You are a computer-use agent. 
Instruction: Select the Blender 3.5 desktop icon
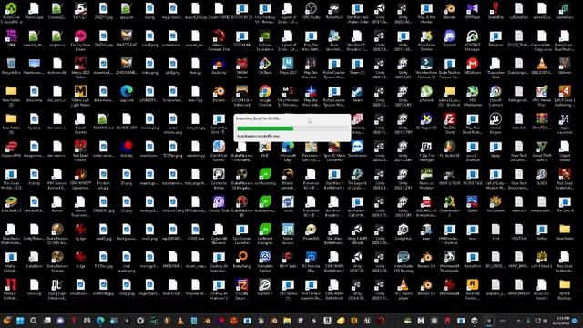click(x=426, y=288)
